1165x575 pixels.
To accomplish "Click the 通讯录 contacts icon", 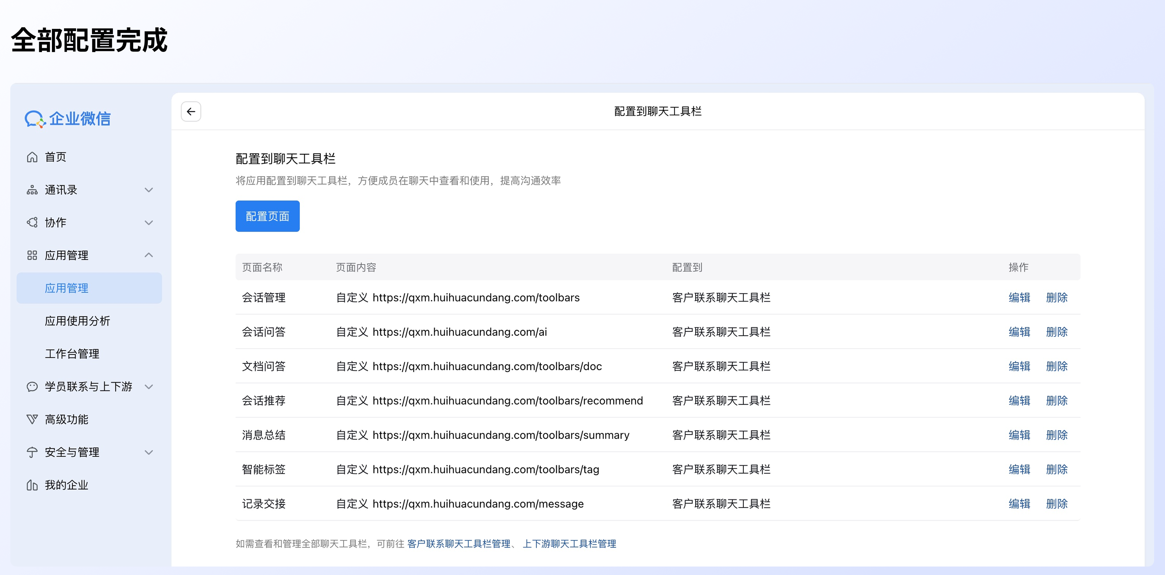I will [32, 190].
